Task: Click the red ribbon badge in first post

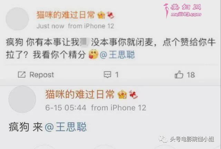Action: (x=110, y=15)
